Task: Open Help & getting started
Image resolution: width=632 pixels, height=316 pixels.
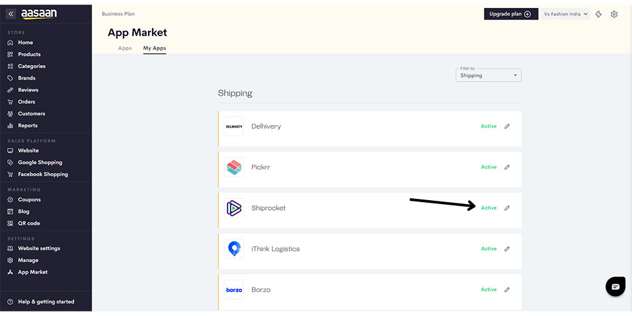Action: tap(46, 302)
